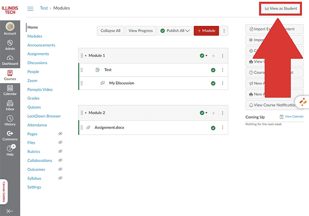Collapse Module 1 with its triangle

(86, 56)
